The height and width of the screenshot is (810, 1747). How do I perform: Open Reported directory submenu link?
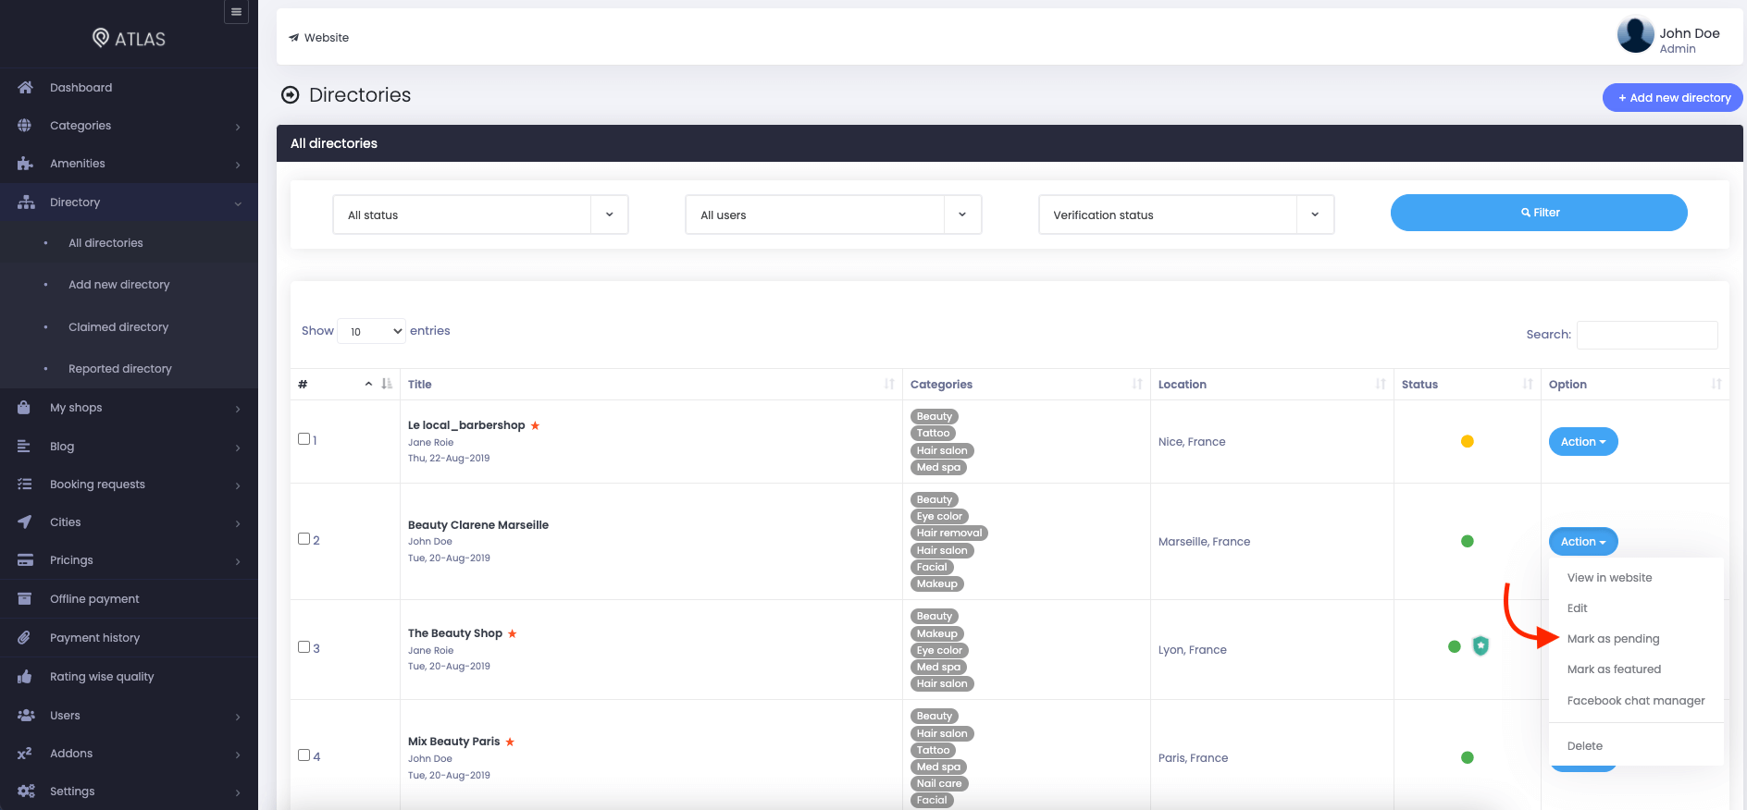coord(120,369)
